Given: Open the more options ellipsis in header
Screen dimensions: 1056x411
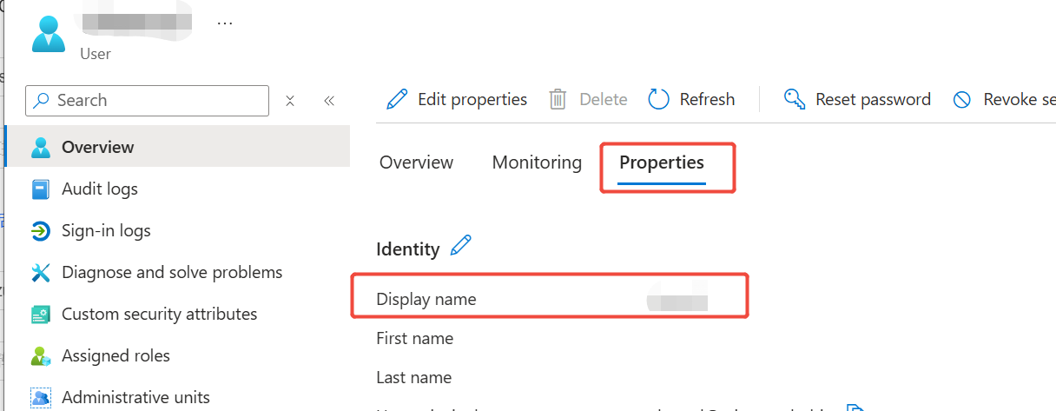Looking at the screenshot, I should point(225,23).
